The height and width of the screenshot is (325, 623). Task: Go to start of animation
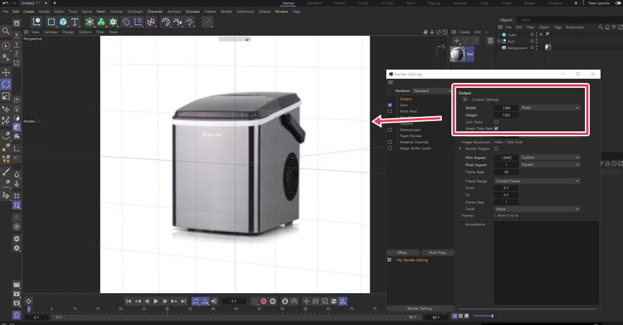[128, 301]
